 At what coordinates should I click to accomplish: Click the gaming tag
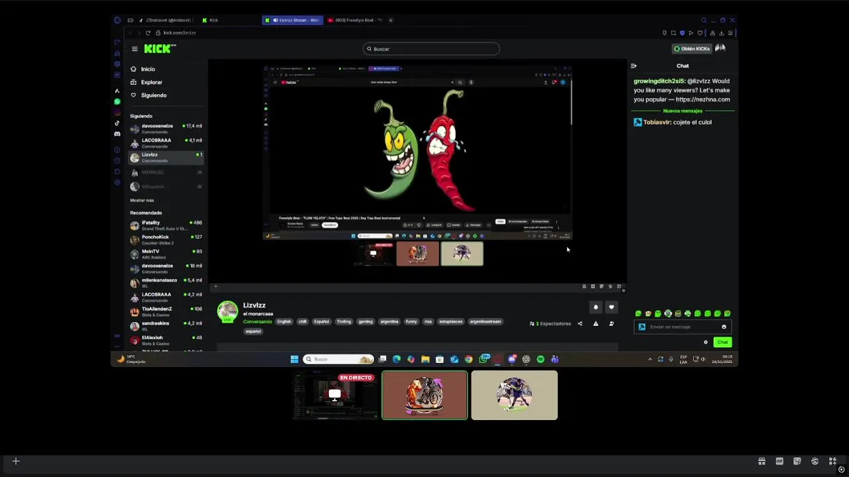(365, 322)
